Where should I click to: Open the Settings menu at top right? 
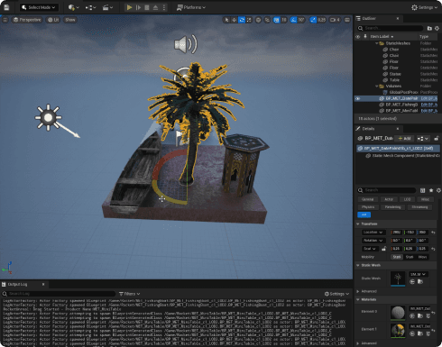(424, 7)
